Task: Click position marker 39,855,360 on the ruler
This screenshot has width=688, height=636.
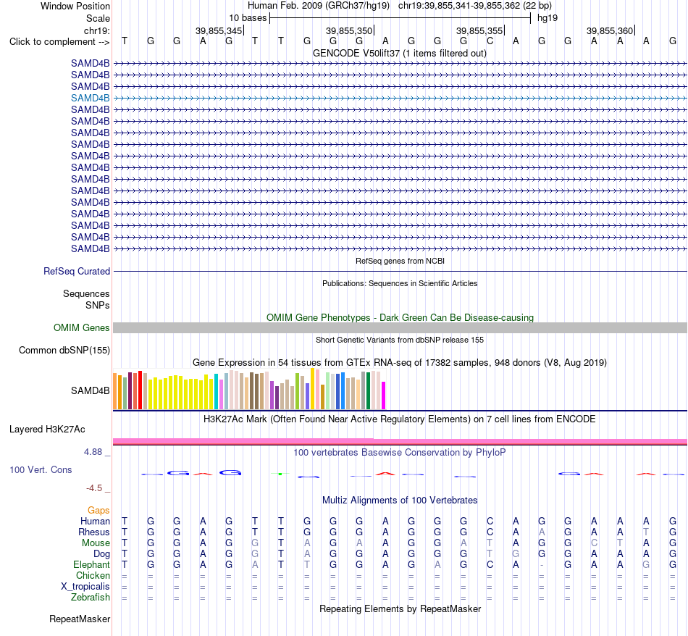Action: [x=610, y=30]
